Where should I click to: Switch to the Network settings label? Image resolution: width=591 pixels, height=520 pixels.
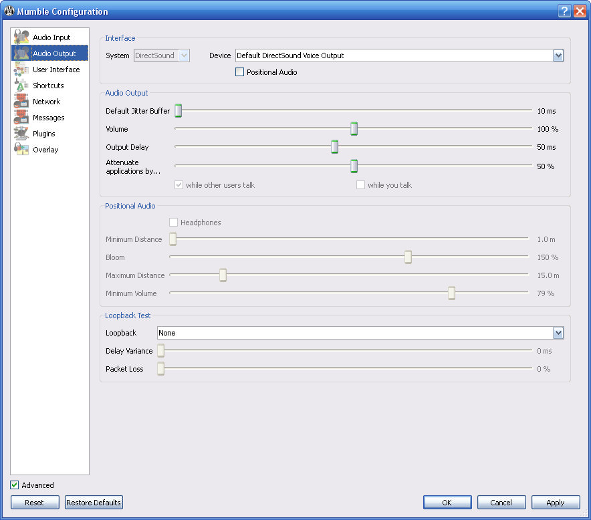pyautogui.click(x=47, y=102)
